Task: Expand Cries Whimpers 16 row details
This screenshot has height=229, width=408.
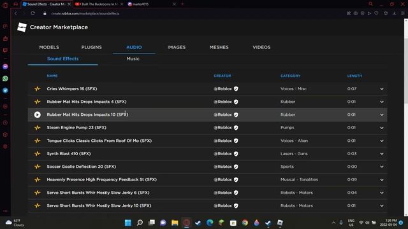Action: [382, 89]
